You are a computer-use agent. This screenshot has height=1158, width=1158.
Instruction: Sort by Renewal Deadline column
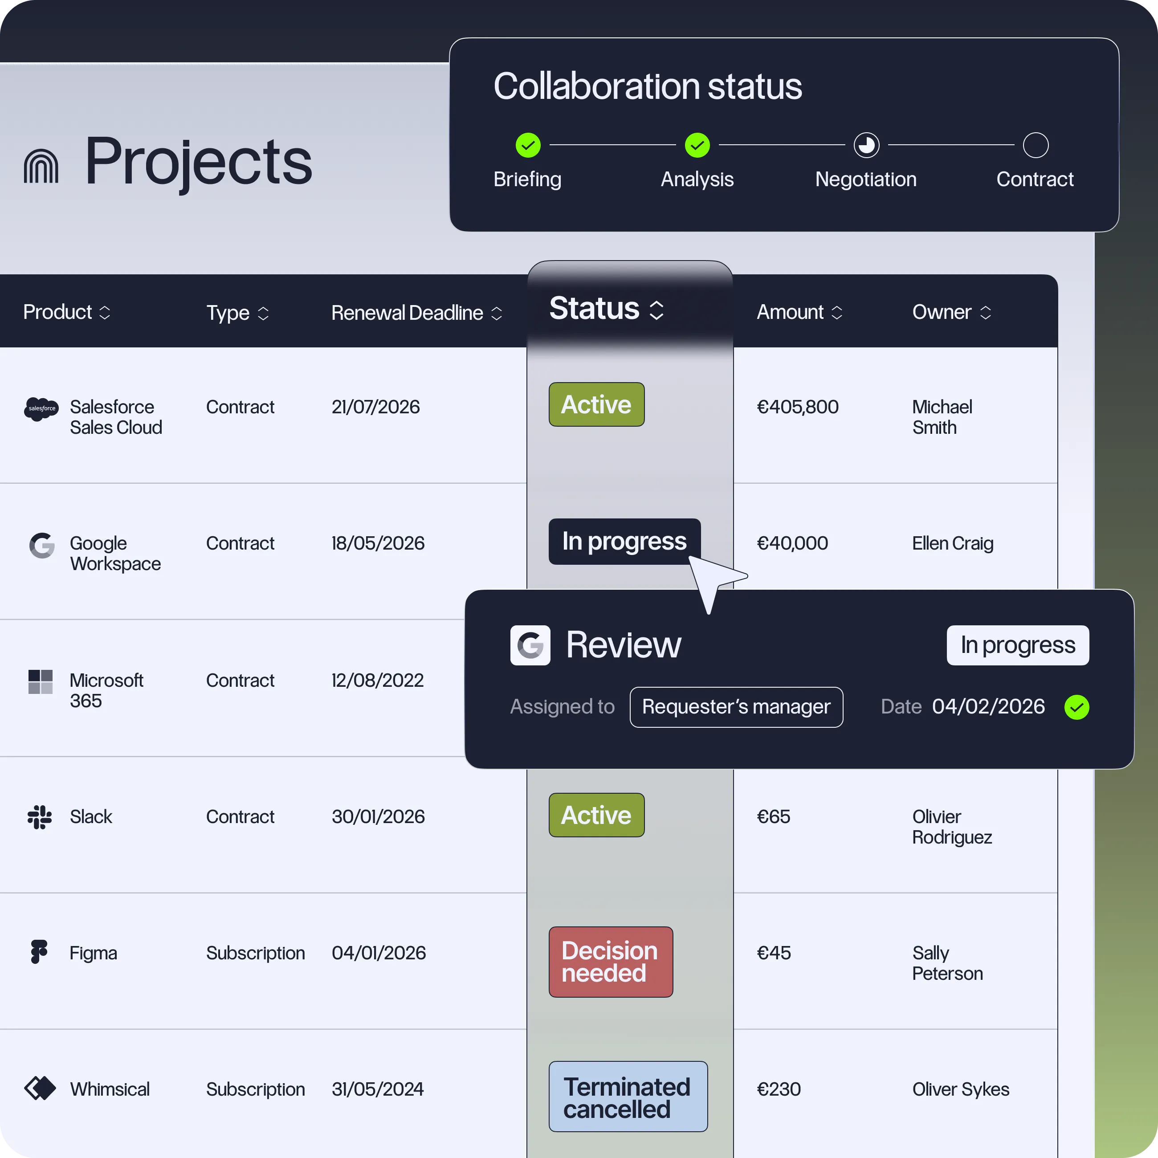496,313
